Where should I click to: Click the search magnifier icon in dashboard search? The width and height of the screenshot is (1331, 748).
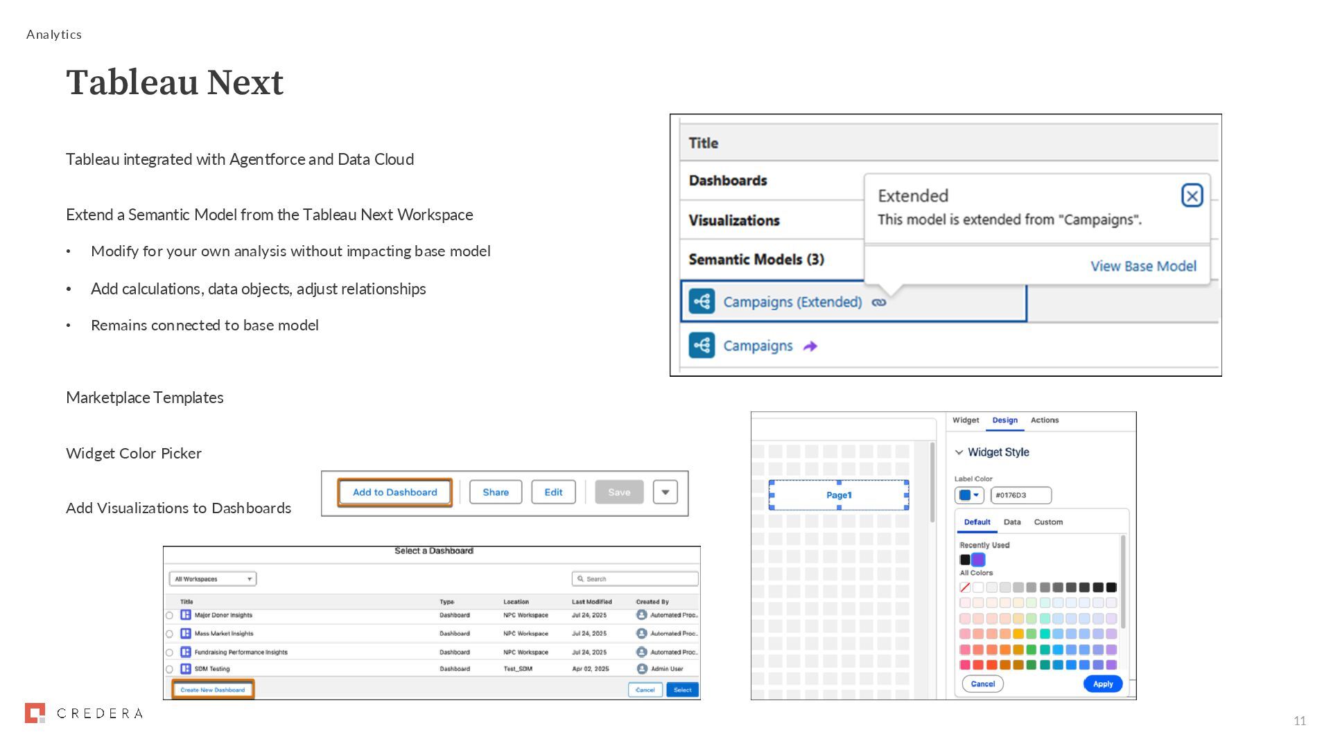[580, 579]
